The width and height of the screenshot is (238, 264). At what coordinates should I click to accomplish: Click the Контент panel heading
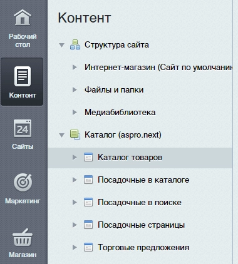(85, 18)
